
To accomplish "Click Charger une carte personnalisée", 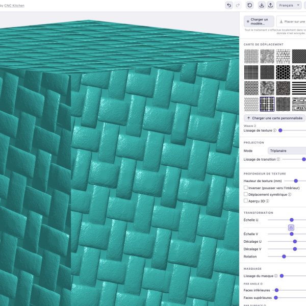I will coord(275,118).
